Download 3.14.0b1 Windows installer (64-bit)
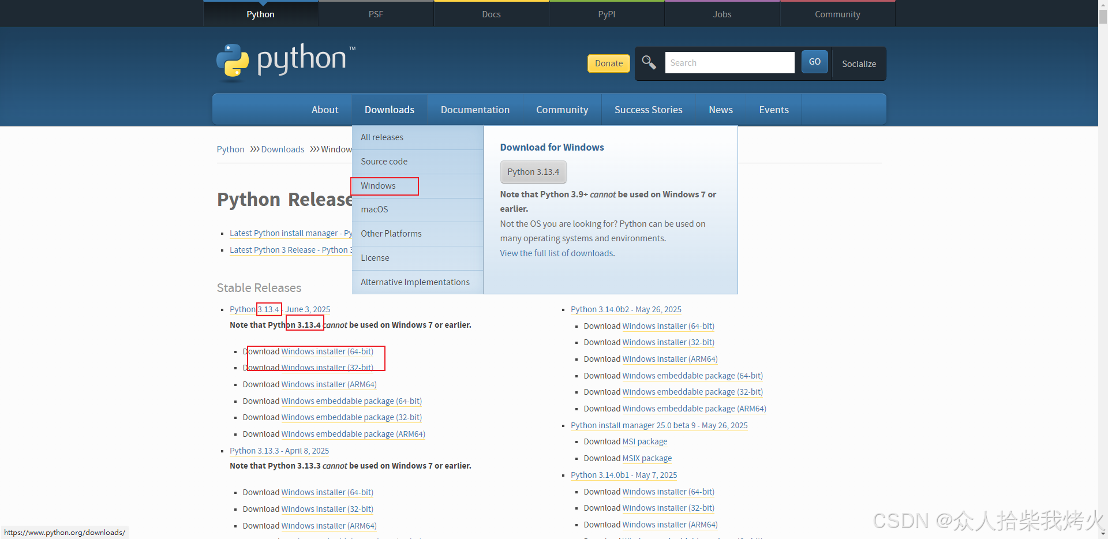 tap(668, 492)
